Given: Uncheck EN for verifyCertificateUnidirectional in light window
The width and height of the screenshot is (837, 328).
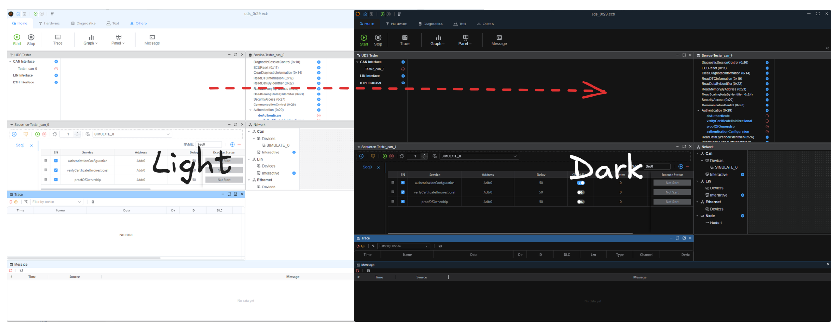Looking at the screenshot, I should [x=56, y=170].
